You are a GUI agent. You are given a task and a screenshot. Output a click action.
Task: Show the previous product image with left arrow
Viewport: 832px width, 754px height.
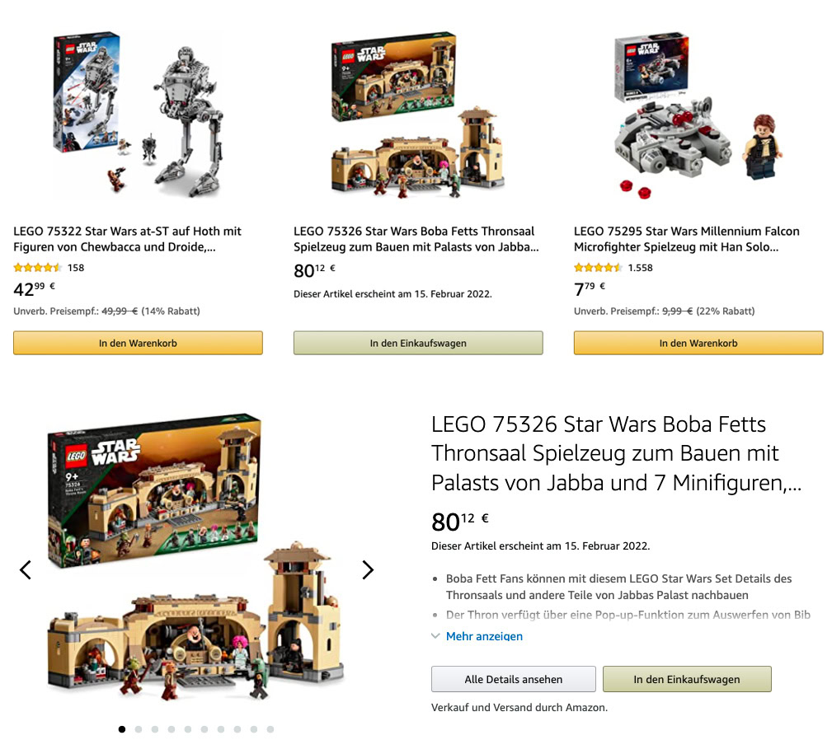26,569
